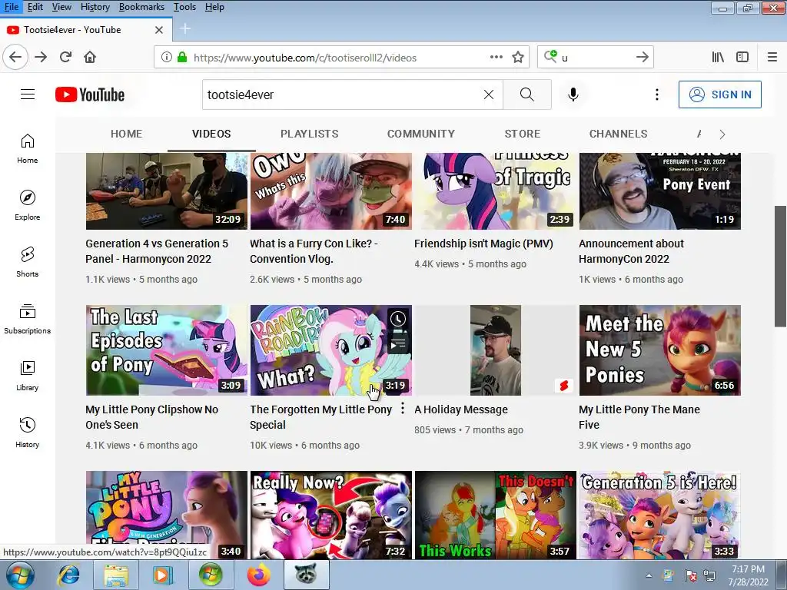
Task: Click the YouTube logo
Action: click(90, 94)
